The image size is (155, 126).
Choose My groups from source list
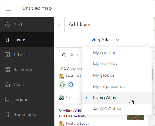tap(117, 75)
